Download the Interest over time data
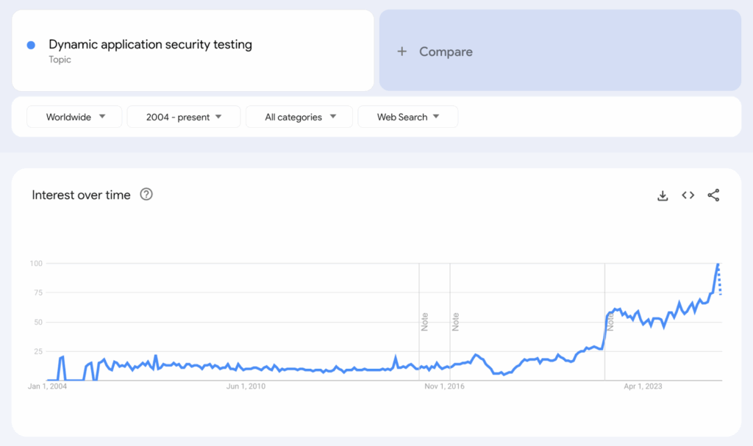This screenshot has width=753, height=446. tap(663, 195)
